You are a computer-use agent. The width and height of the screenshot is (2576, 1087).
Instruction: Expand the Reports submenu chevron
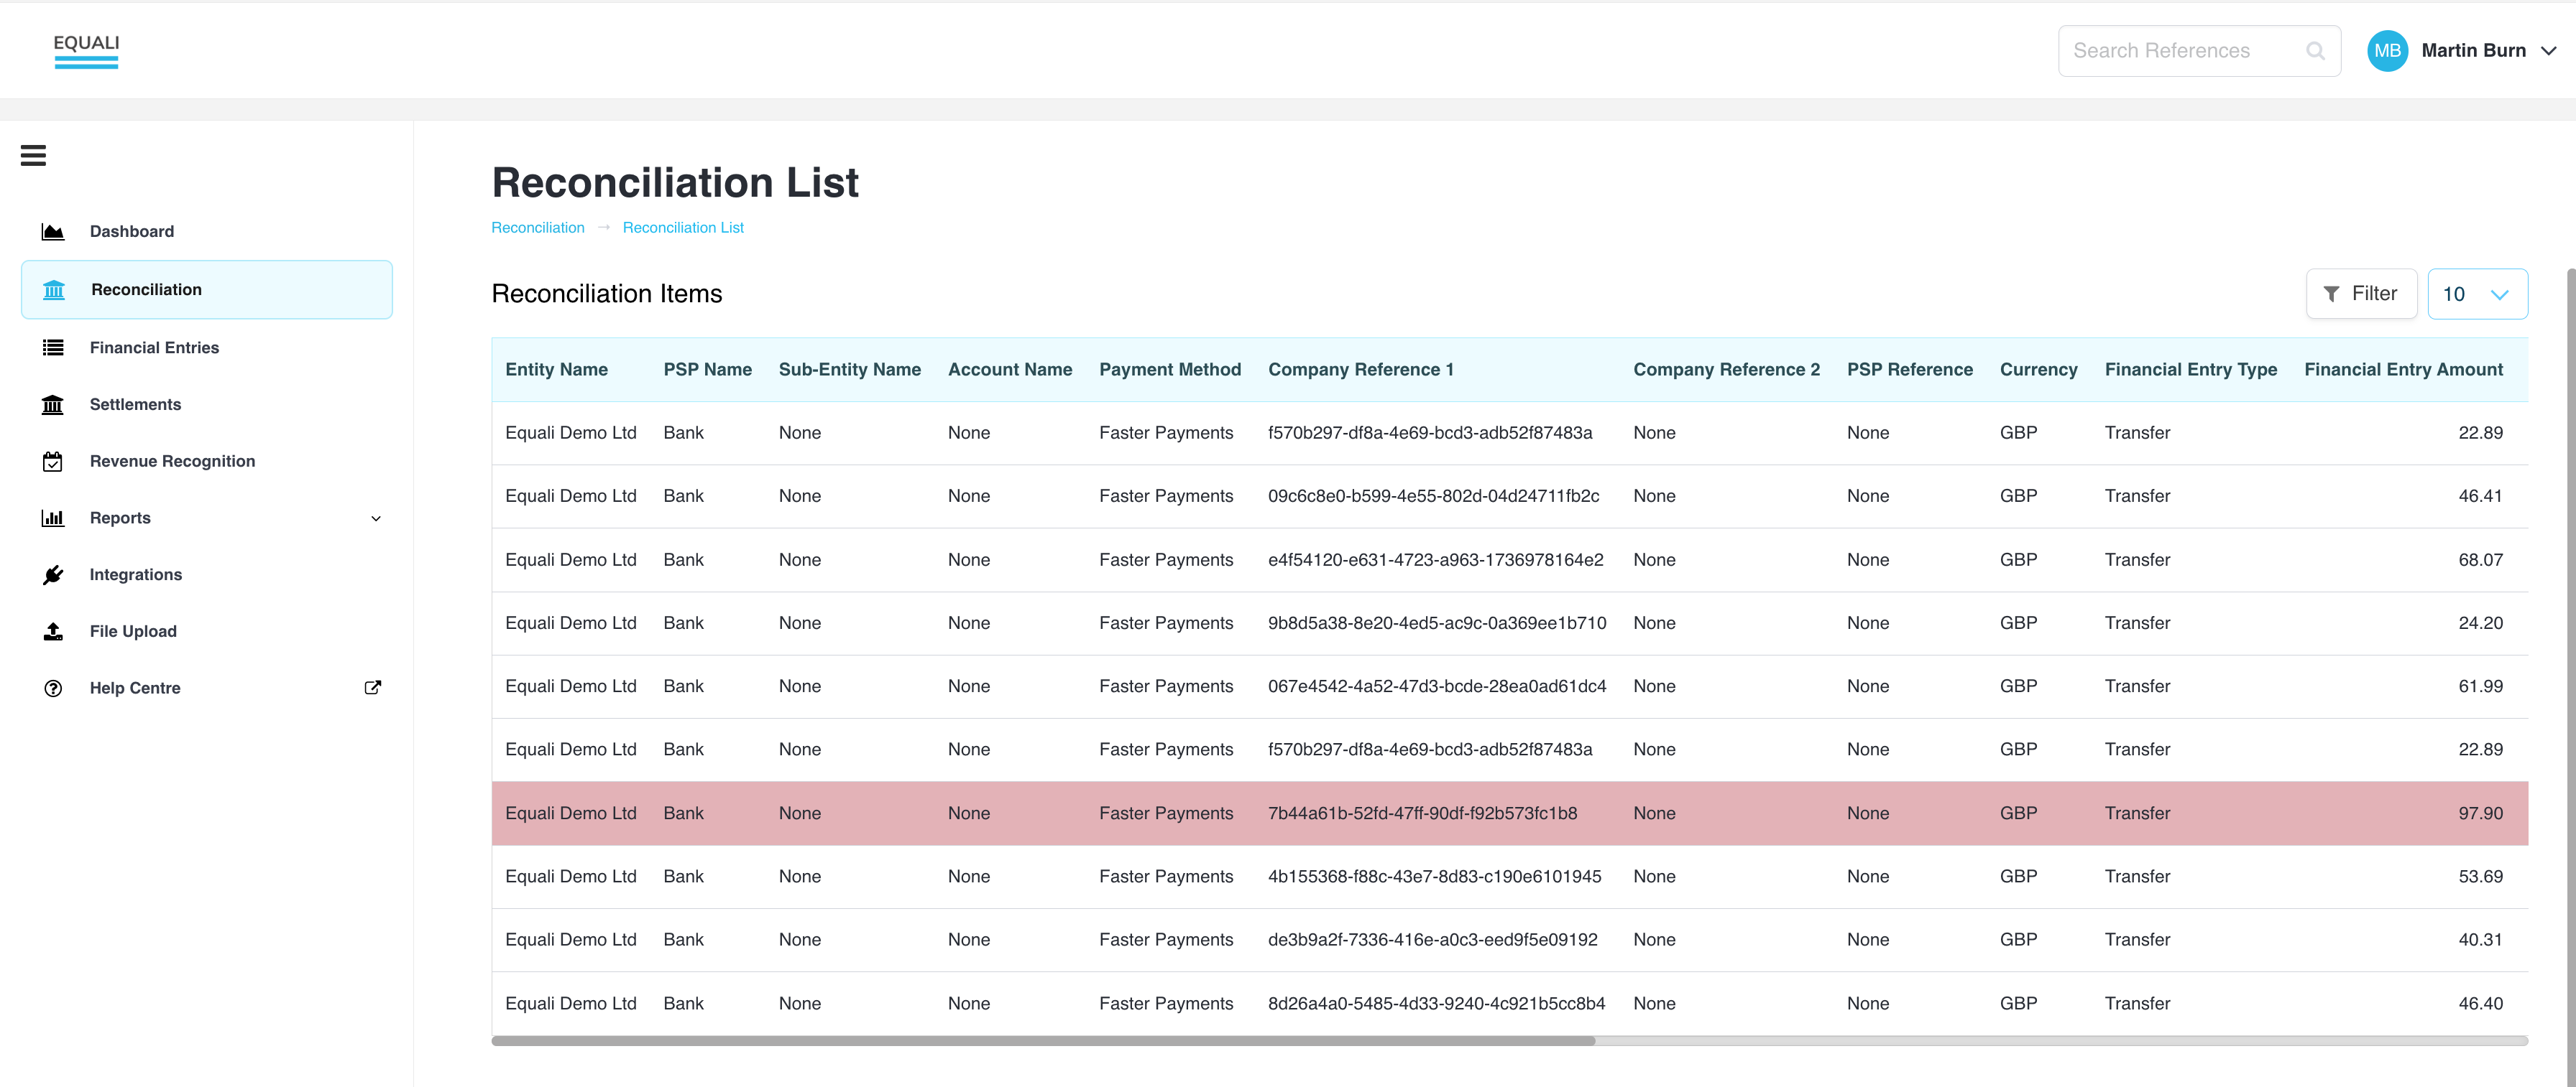tap(376, 518)
